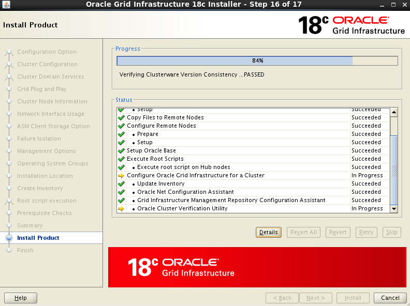Click yellow arrow beside Oracle Cluster Verification Utility

121,209
